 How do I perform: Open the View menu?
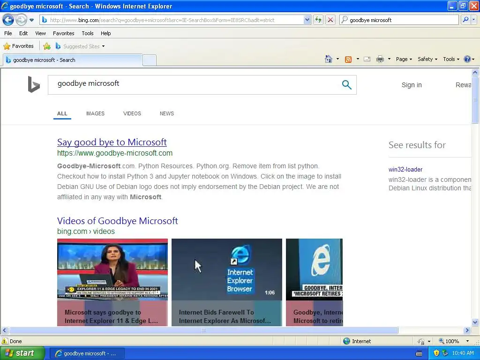coord(40,33)
